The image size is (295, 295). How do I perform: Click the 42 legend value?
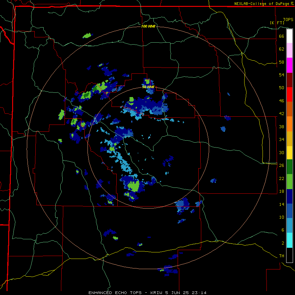click(282, 114)
